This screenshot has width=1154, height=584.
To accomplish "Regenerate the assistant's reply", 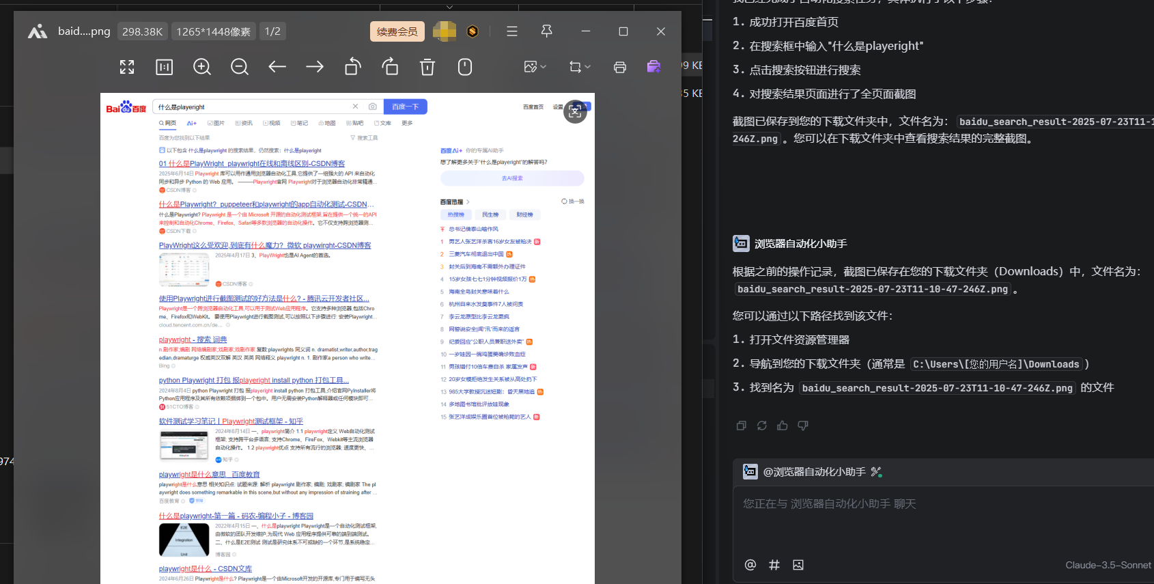I will tap(762, 426).
